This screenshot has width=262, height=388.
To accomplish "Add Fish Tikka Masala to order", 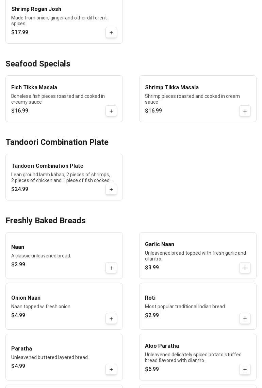I will pos(111,111).
